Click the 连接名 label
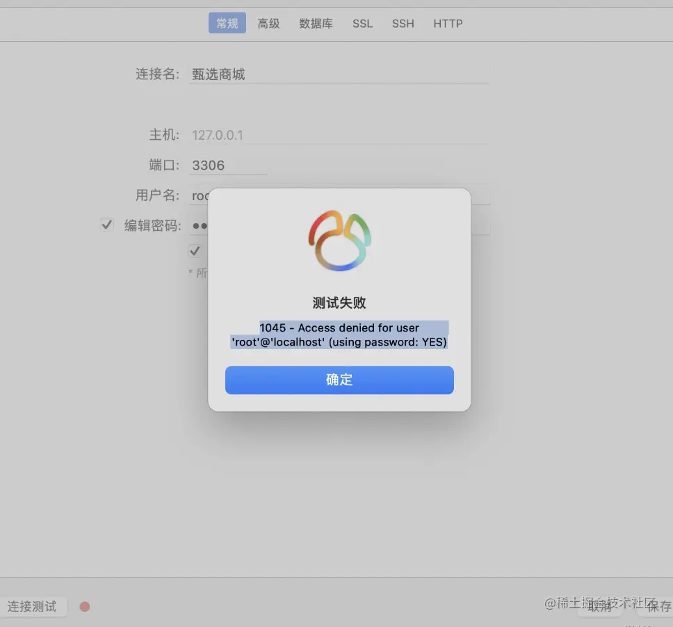673x627 pixels. click(158, 74)
